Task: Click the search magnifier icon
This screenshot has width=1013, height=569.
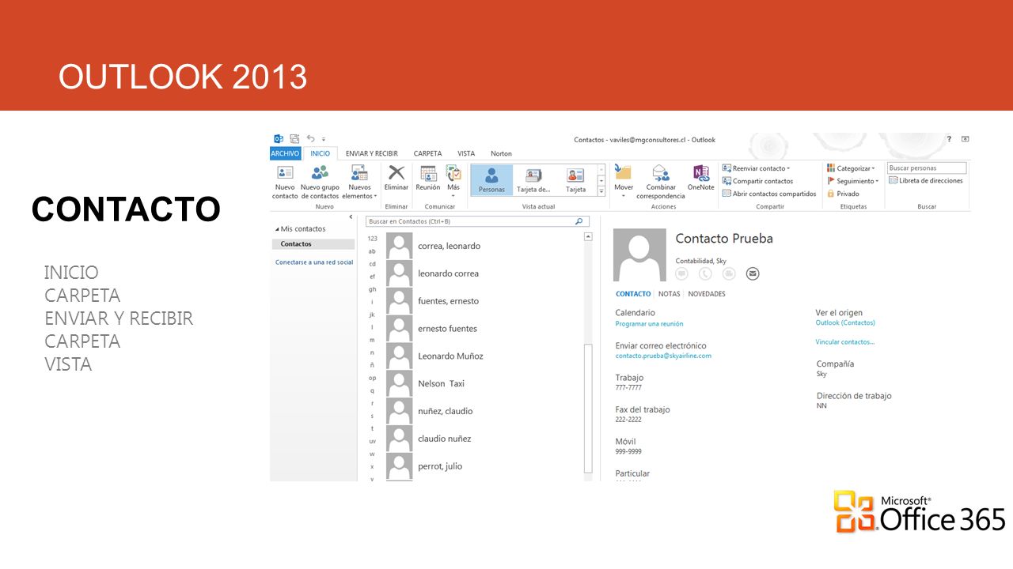Action: [580, 222]
